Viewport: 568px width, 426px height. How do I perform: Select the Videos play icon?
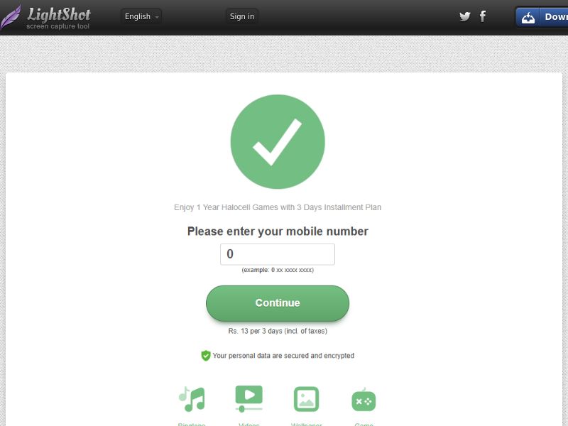[x=249, y=398]
